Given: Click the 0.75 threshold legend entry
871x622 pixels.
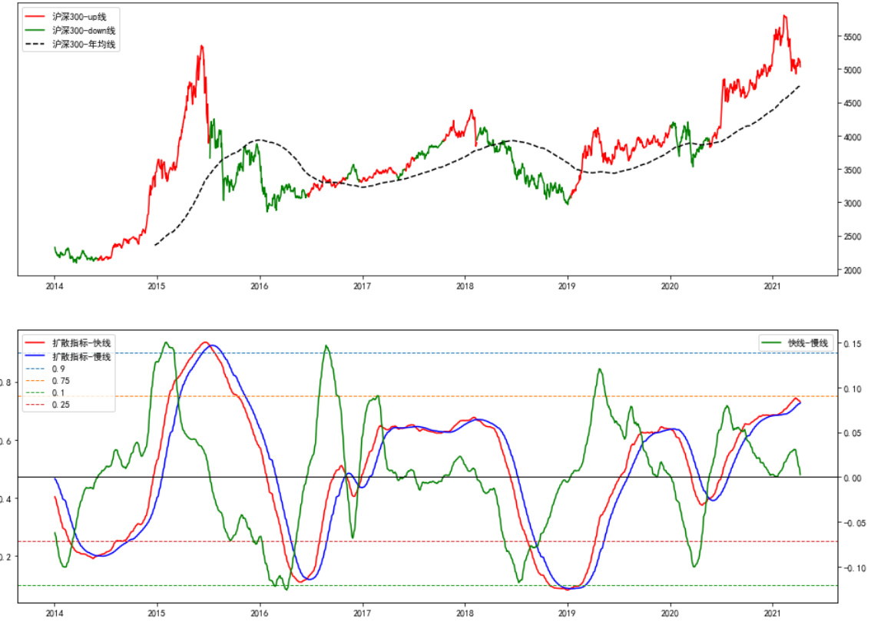Looking at the screenshot, I should 61,381.
